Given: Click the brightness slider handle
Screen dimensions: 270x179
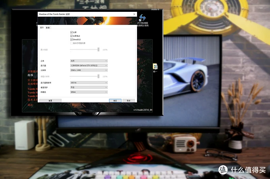Looking at the screenshot, I should (98, 49).
